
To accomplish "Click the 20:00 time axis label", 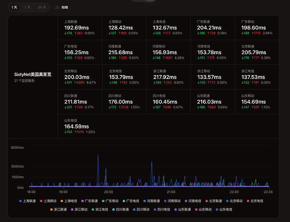I will (x=108, y=192).
